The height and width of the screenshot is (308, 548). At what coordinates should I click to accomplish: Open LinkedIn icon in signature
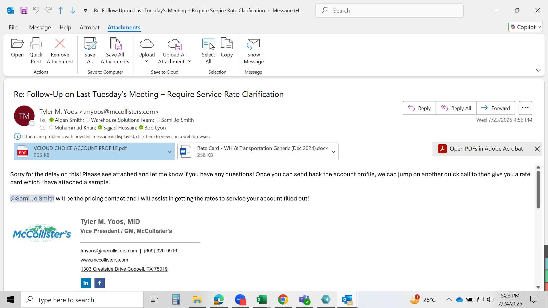pyautogui.click(x=86, y=283)
